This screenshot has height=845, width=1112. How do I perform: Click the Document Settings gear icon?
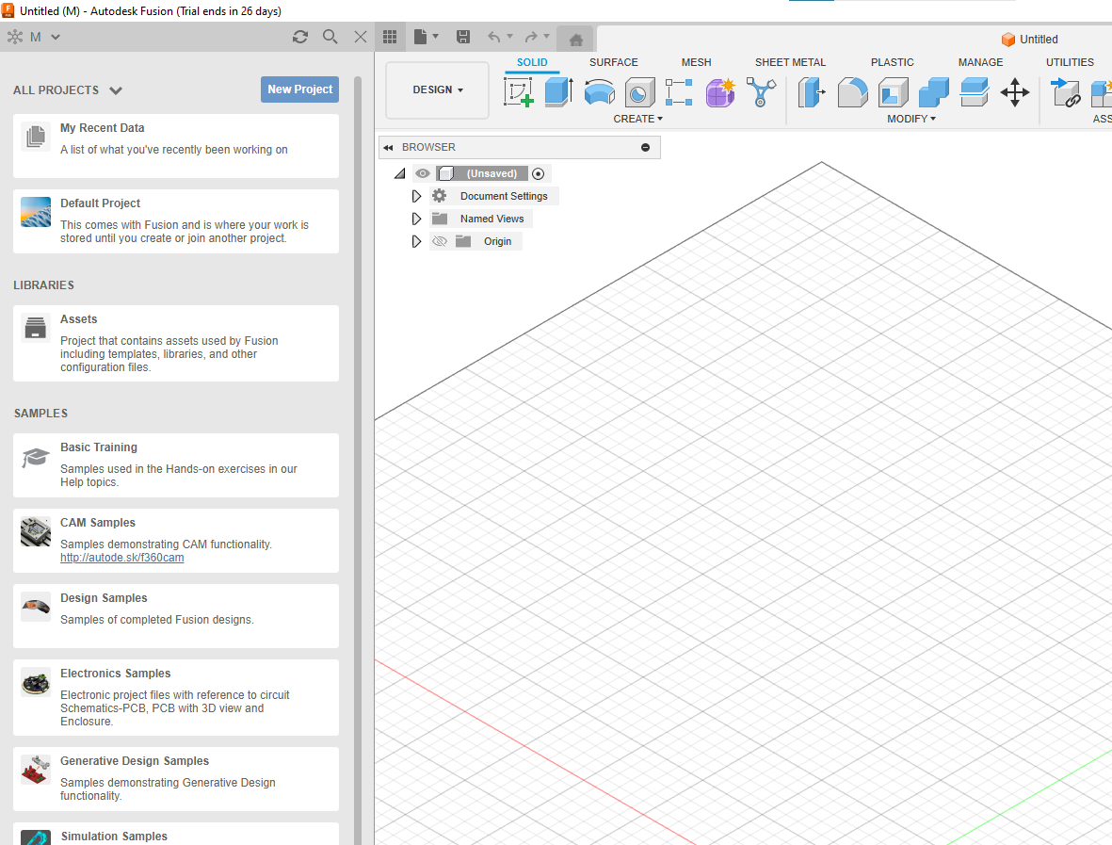440,196
